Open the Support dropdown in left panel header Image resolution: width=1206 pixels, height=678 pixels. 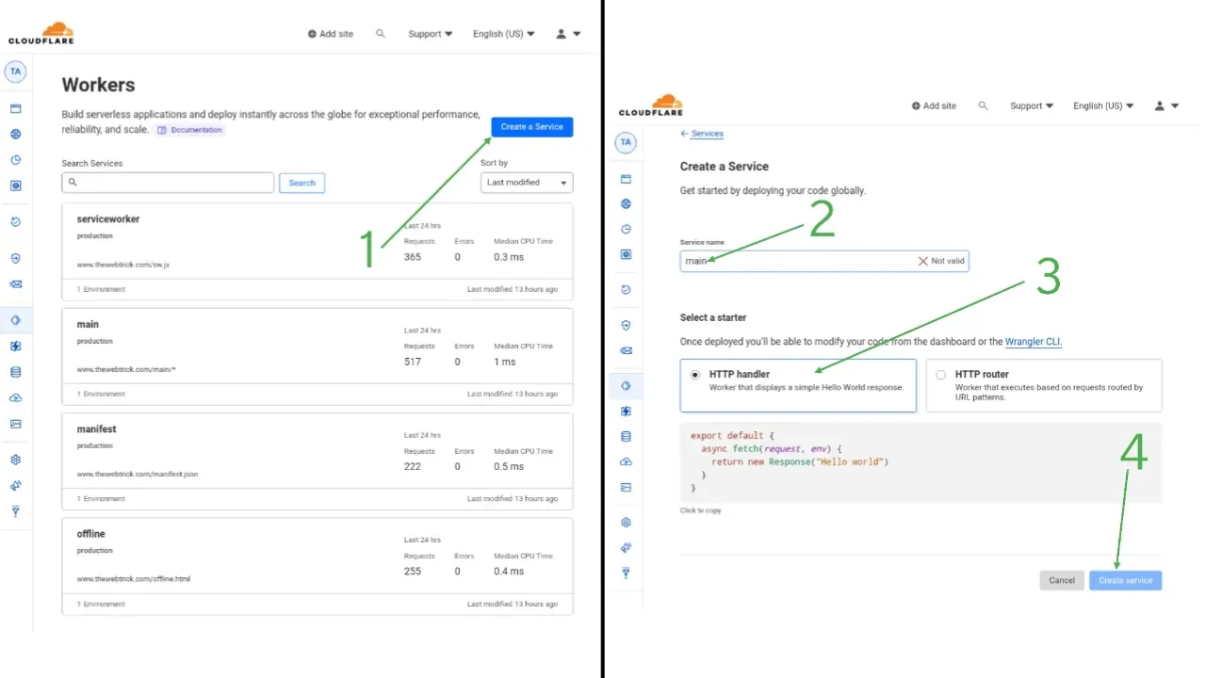(x=430, y=34)
